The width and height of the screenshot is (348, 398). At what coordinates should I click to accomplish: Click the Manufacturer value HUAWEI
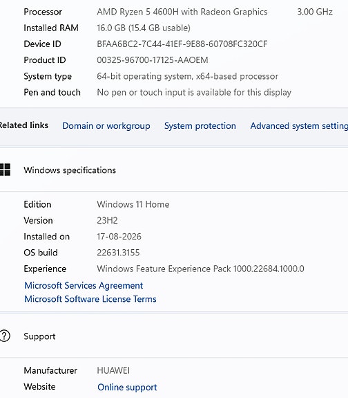[113, 370]
